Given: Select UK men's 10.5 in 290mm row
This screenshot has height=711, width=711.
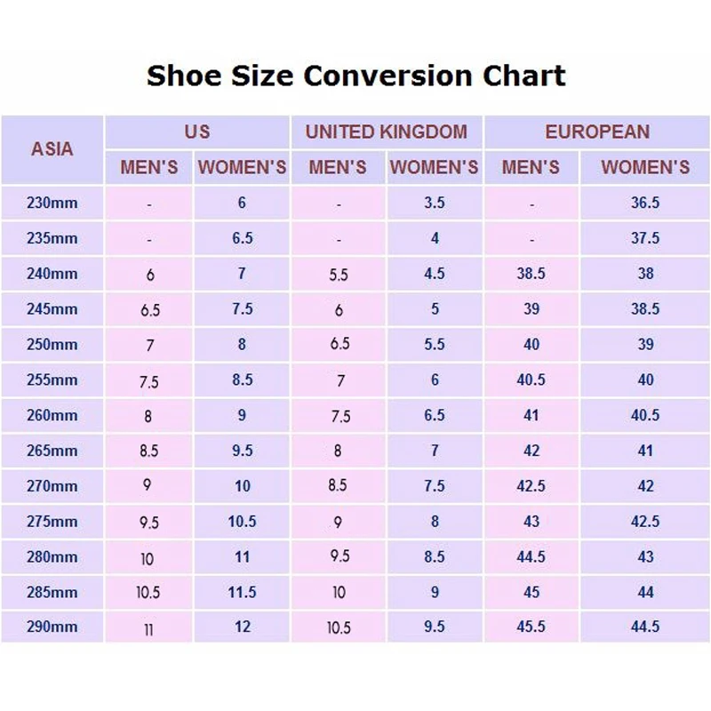Looking at the screenshot, I should [x=339, y=627].
